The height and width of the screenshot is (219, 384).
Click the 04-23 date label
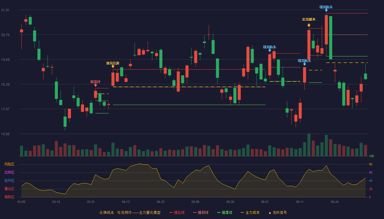tap(160, 202)
